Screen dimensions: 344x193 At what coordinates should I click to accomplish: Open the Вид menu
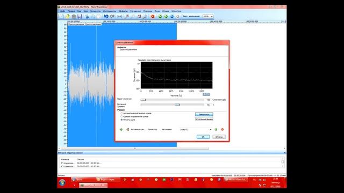click(x=79, y=11)
